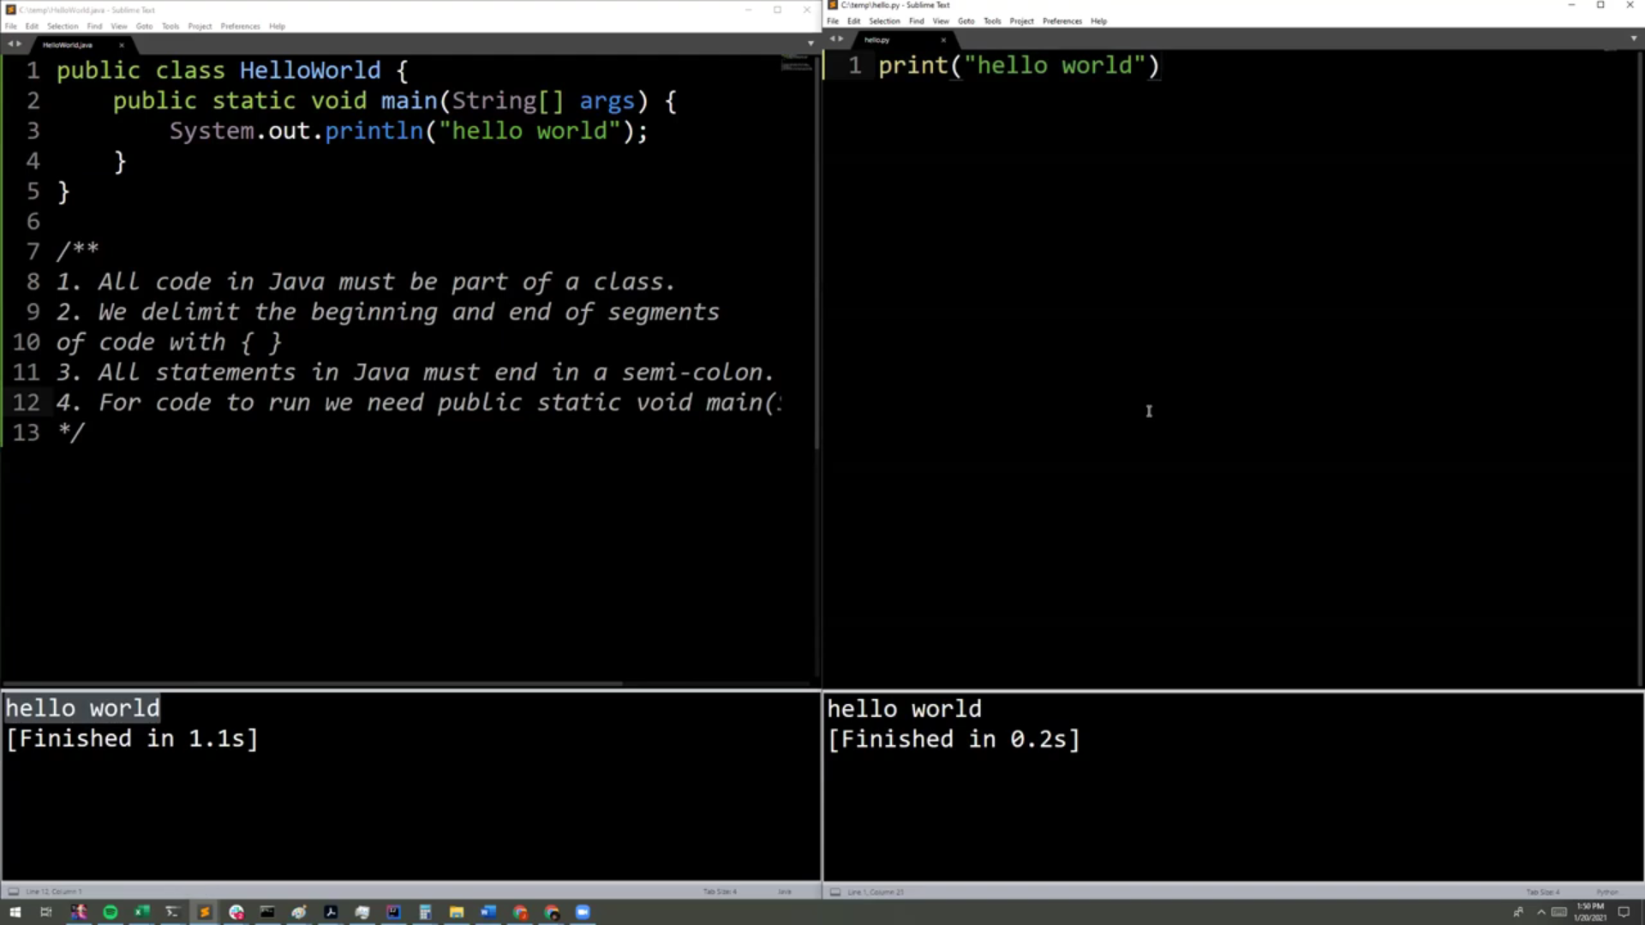This screenshot has width=1645, height=925.
Task: Open Paint from the taskbar
Action: pyautogui.click(x=299, y=912)
